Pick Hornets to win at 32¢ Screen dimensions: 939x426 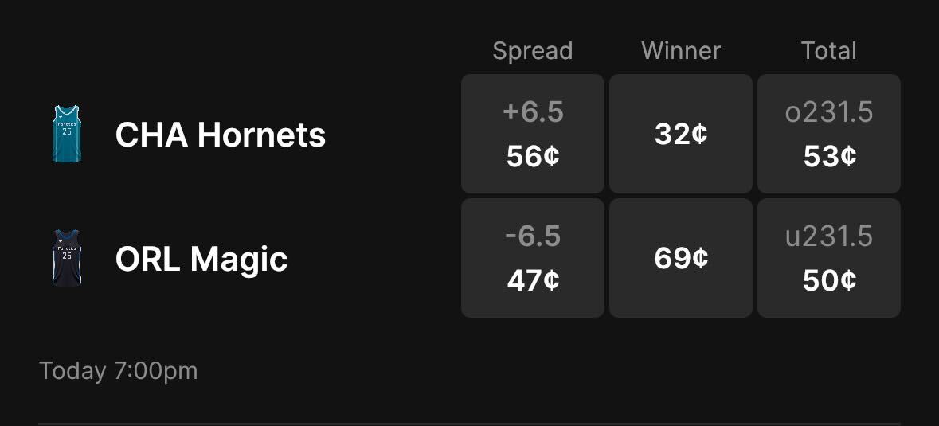(681, 134)
